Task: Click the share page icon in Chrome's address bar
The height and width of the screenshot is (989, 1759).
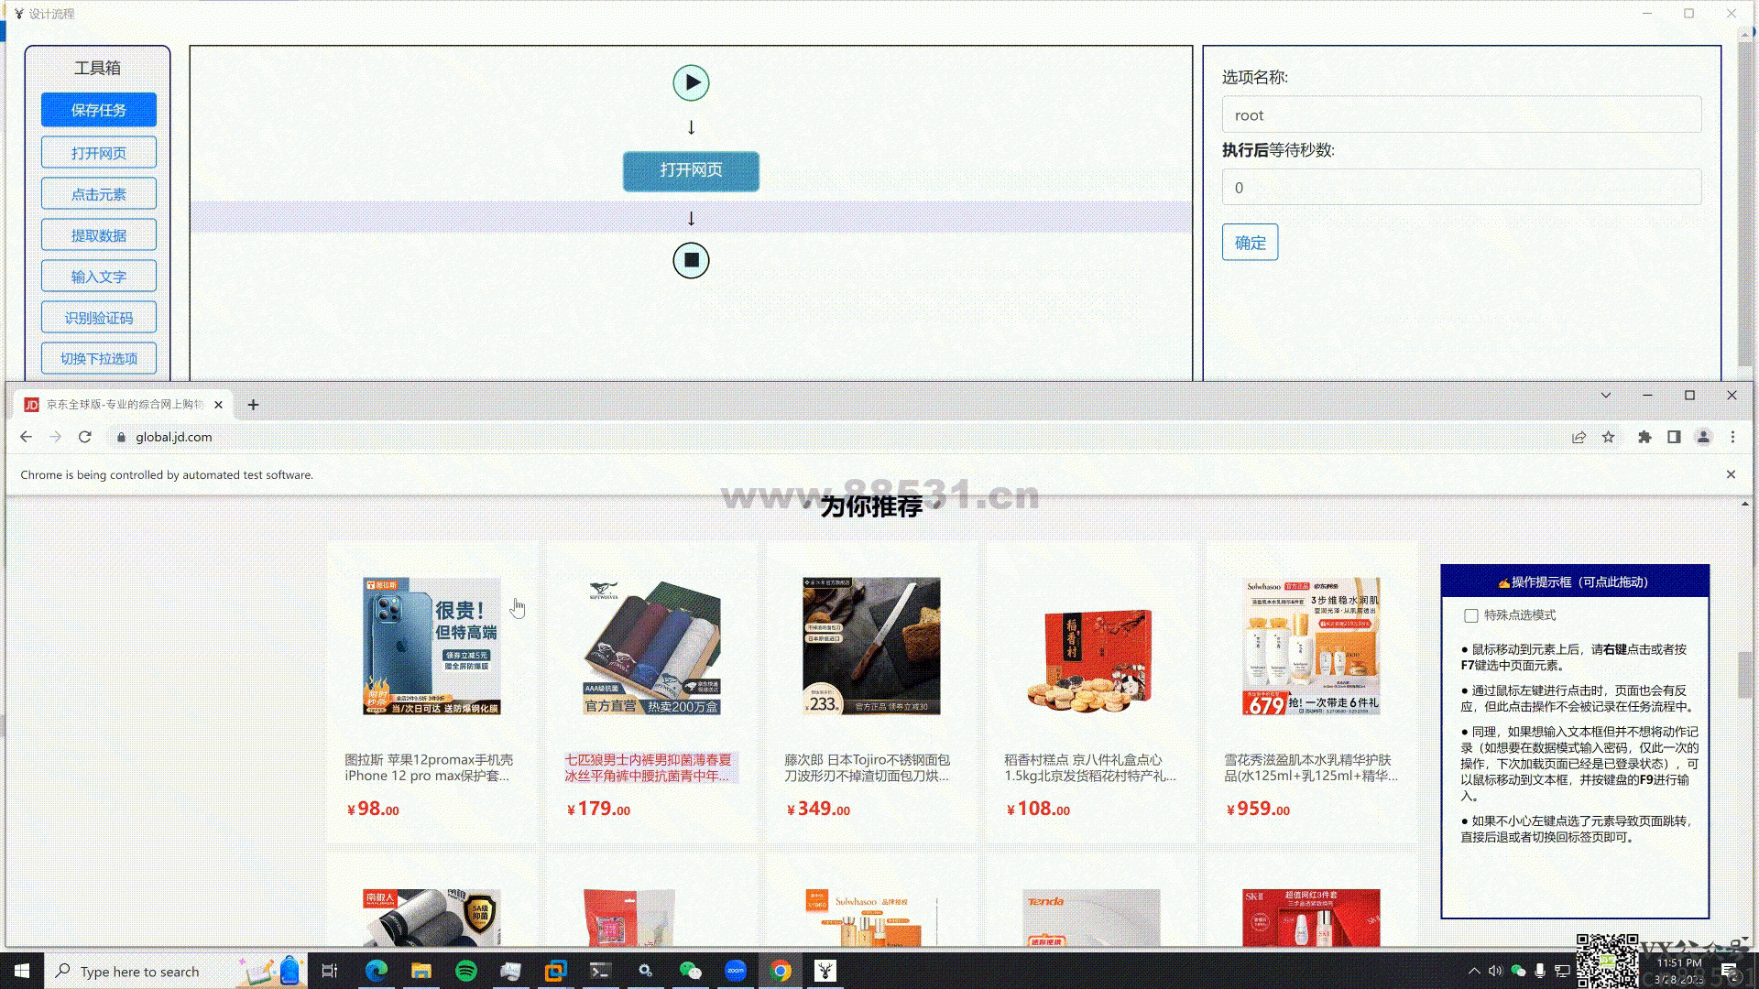Action: pyautogui.click(x=1579, y=437)
